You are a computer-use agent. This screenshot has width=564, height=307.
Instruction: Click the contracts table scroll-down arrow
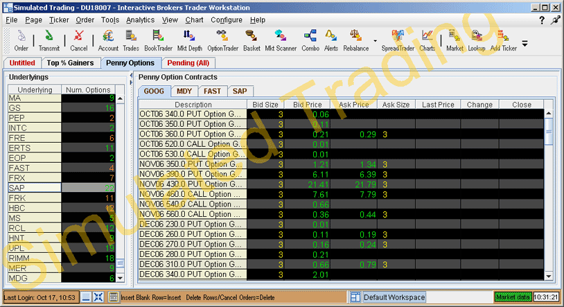point(548,277)
